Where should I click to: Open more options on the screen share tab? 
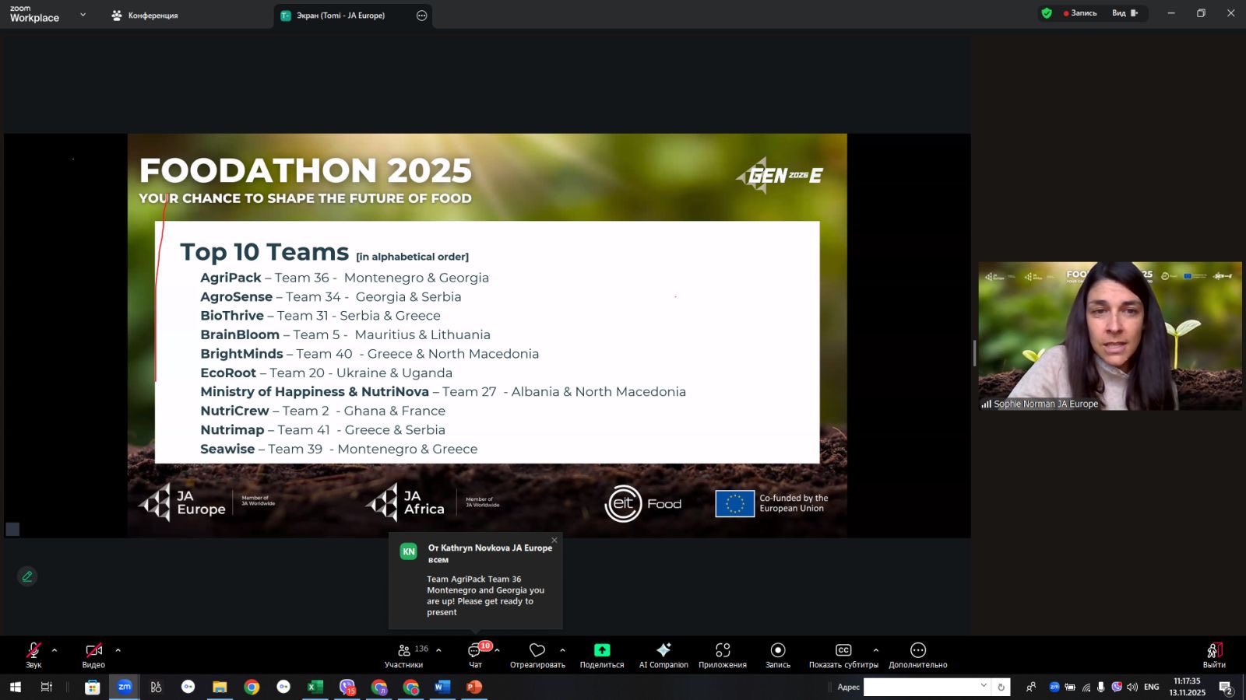(x=422, y=16)
